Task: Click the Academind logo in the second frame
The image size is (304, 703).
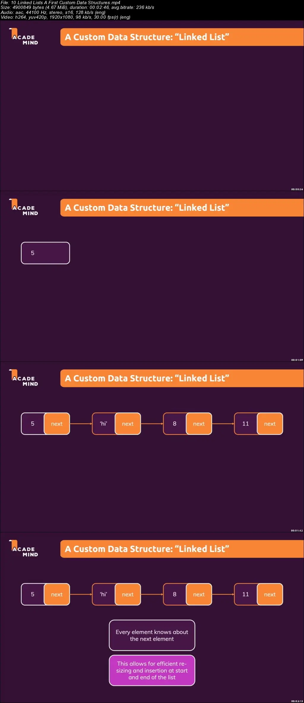Action: pyautogui.click(x=23, y=207)
